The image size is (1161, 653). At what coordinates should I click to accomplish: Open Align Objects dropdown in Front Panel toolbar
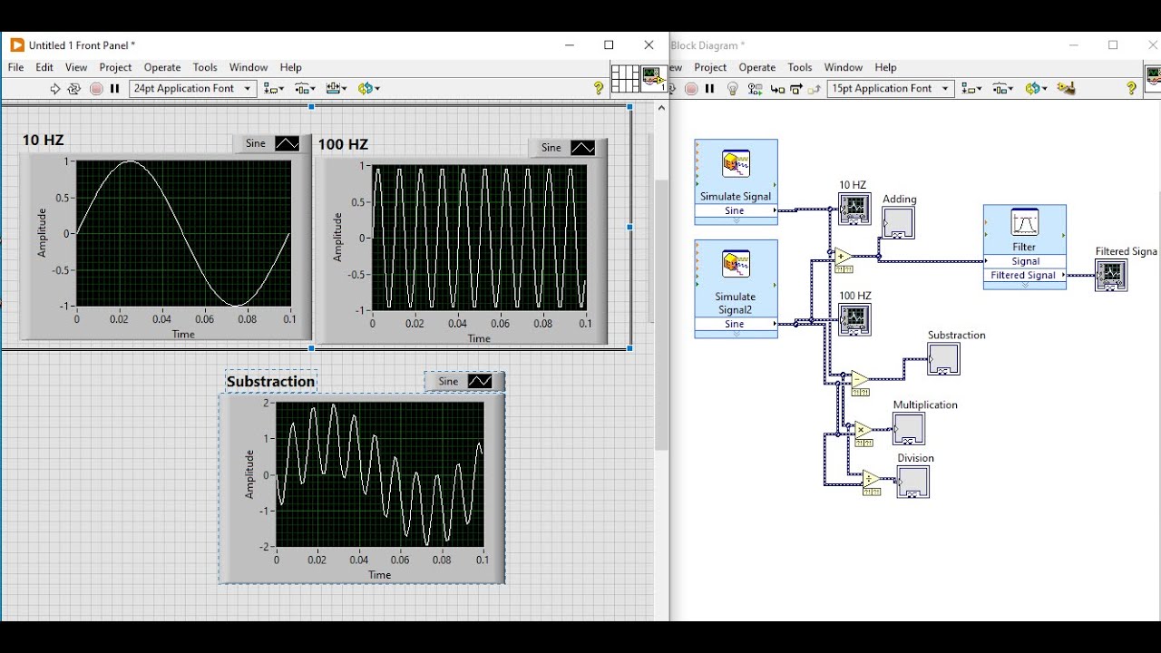click(274, 89)
